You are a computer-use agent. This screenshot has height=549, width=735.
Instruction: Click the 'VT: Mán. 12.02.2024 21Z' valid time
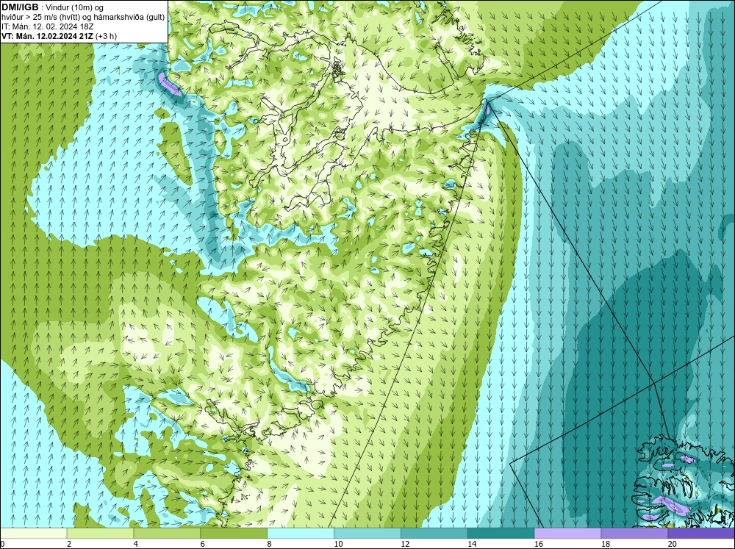point(47,36)
